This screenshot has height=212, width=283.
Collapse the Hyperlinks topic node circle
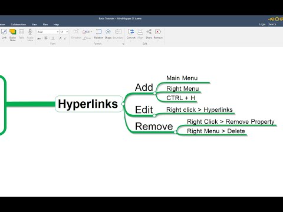(x=123, y=104)
